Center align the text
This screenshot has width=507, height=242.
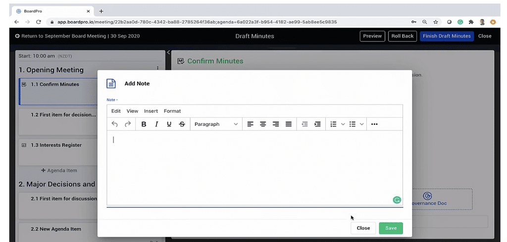[263, 124]
